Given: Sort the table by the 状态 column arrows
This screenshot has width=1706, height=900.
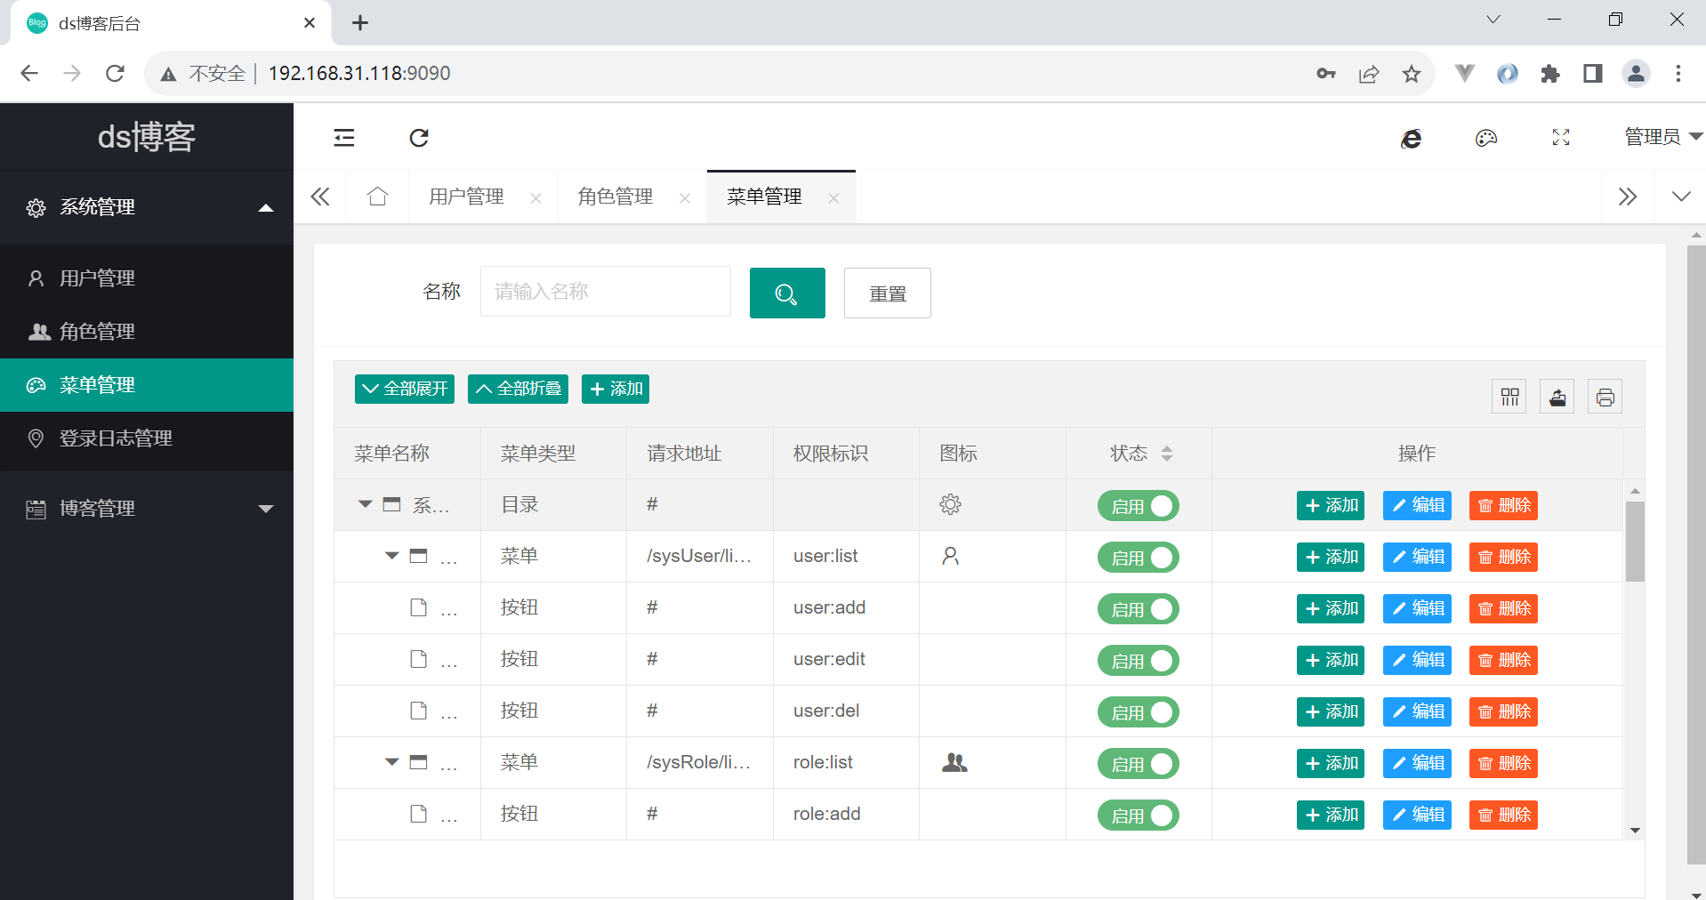Looking at the screenshot, I should click(x=1167, y=454).
